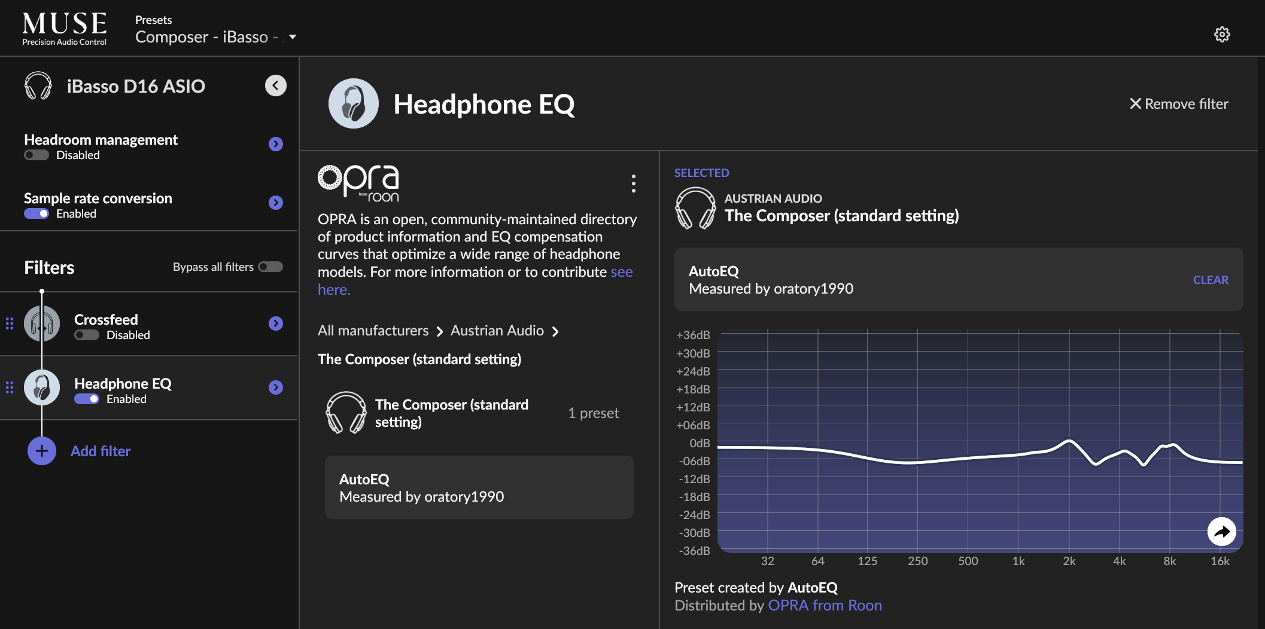Click the 0dB axis label
The height and width of the screenshot is (629, 1265).
(700, 443)
